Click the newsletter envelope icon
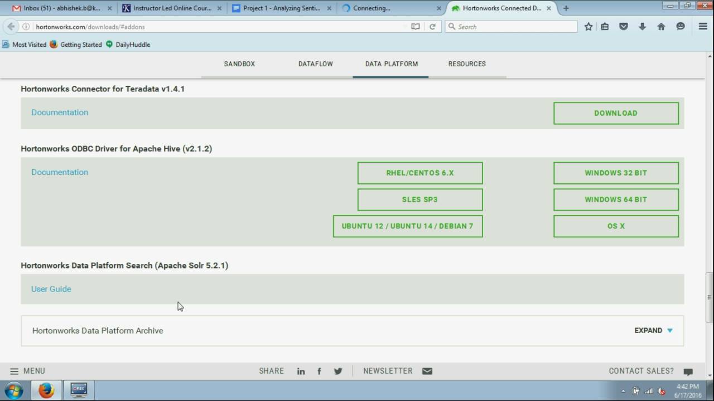Screen dimensions: 714x401 tap(427, 371)
